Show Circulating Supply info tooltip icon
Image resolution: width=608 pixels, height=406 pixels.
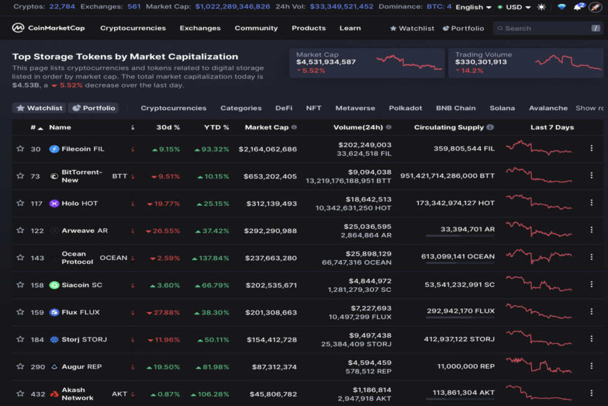click(490, 127)
